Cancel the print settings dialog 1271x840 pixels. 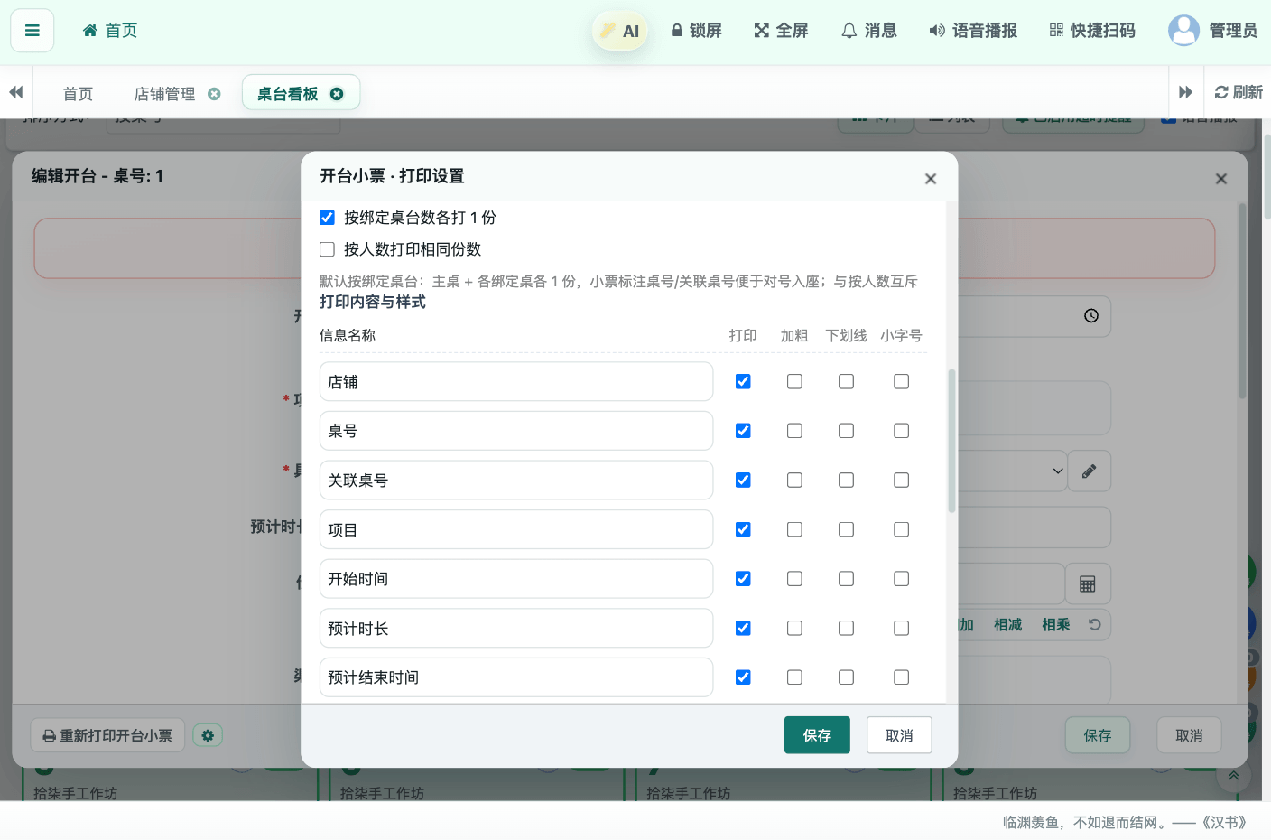[x=899, y=735]
